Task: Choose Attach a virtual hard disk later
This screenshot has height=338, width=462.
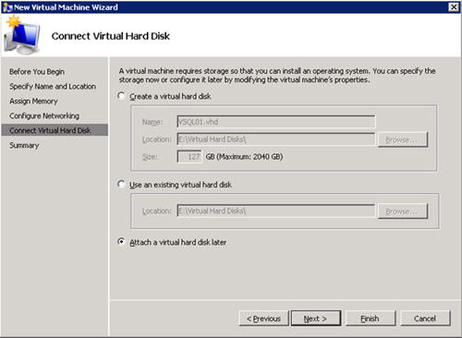Action: coord(121,242)
